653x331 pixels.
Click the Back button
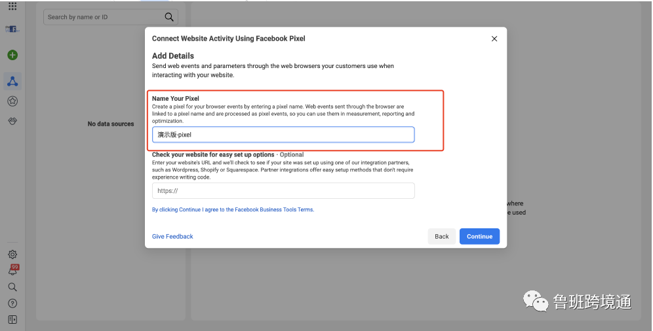(442, 236)
